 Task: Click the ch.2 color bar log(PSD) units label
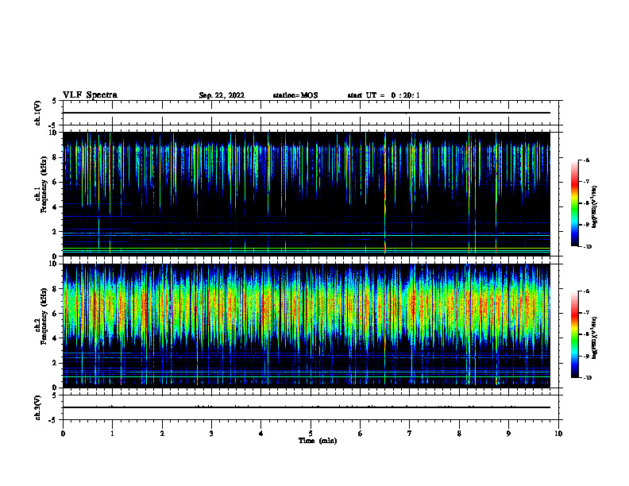(x=595, y=338)
